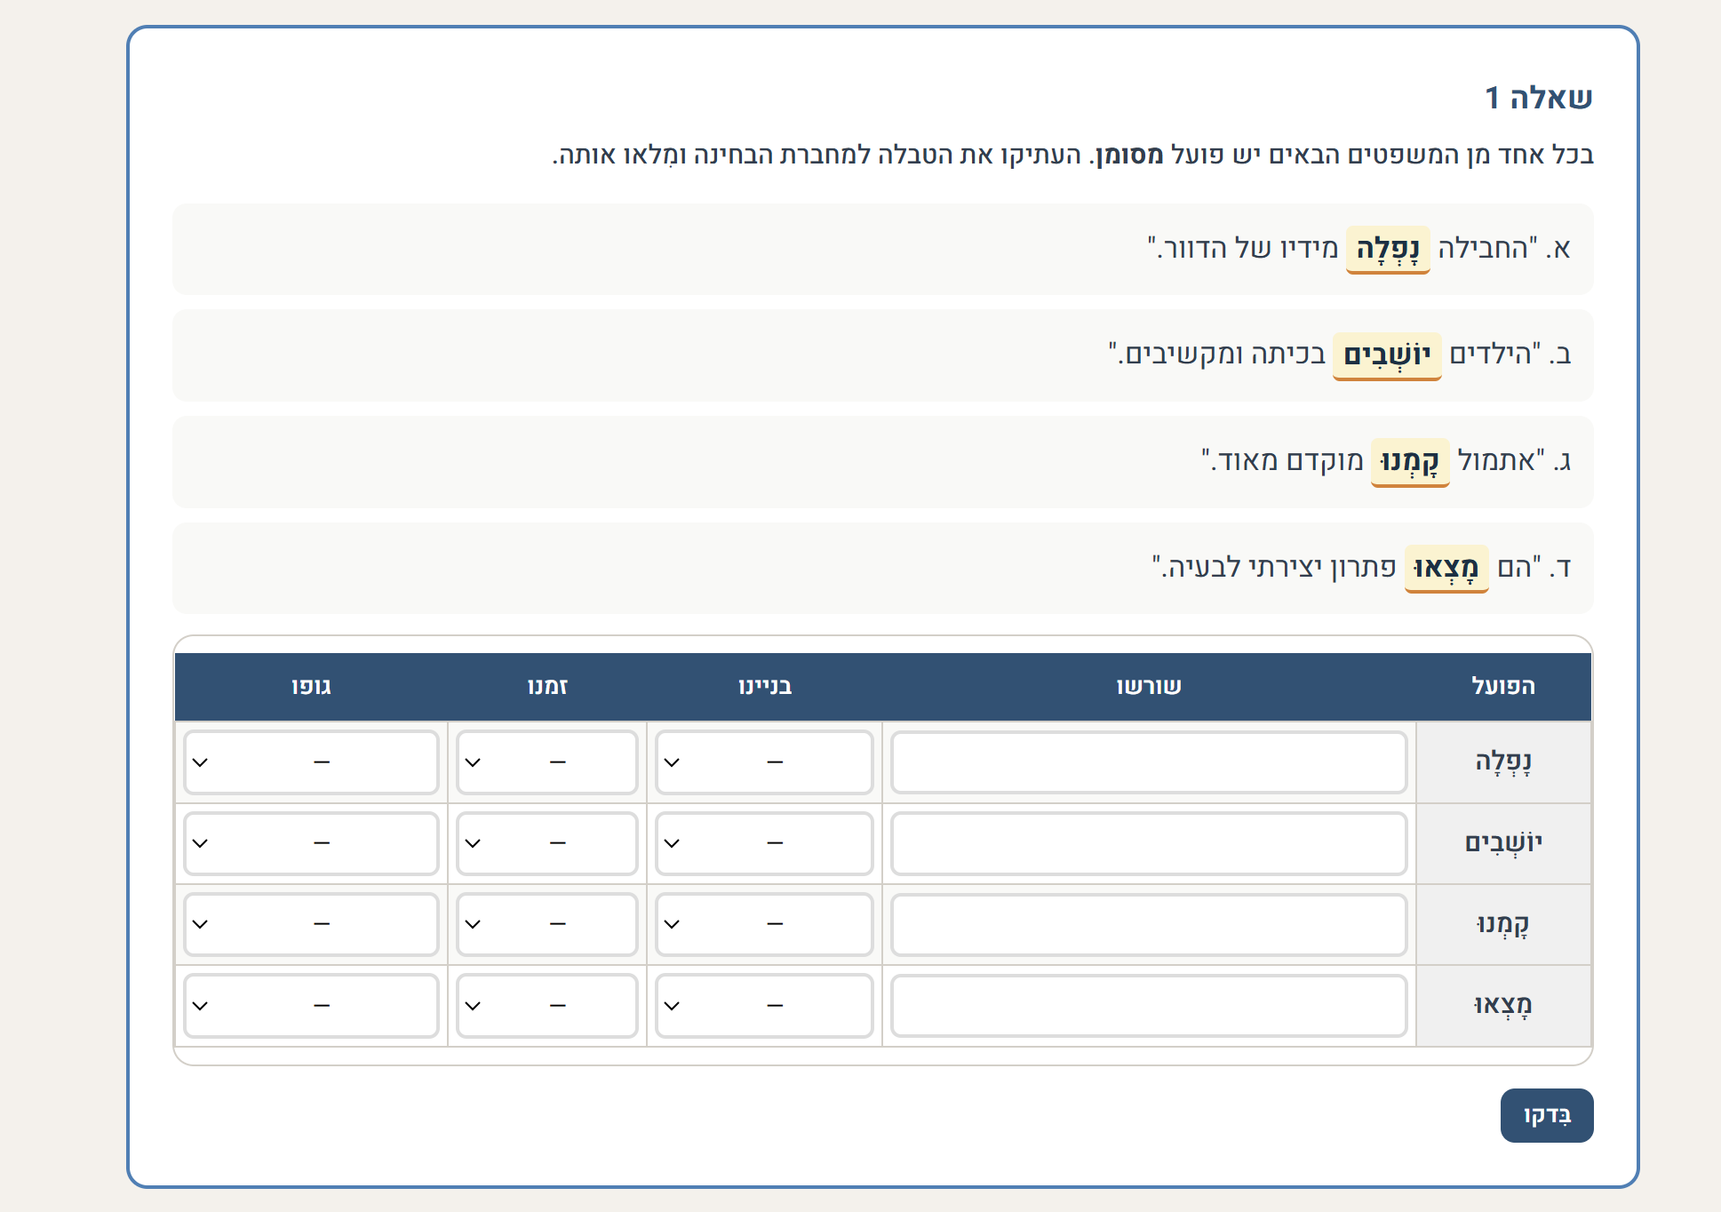The image size is (1721, 1212).
Task: Open the גופו dropdown for מָצְאוּ row
Action: [311, 1006]
